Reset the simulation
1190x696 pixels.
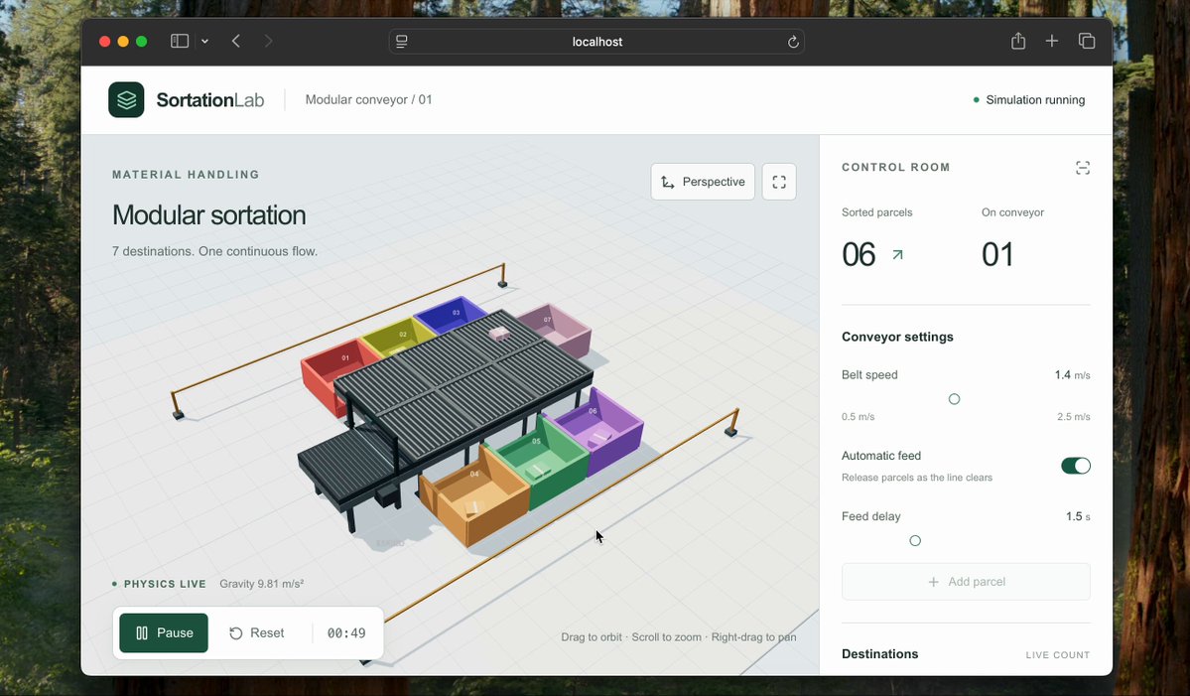point(256,633)
